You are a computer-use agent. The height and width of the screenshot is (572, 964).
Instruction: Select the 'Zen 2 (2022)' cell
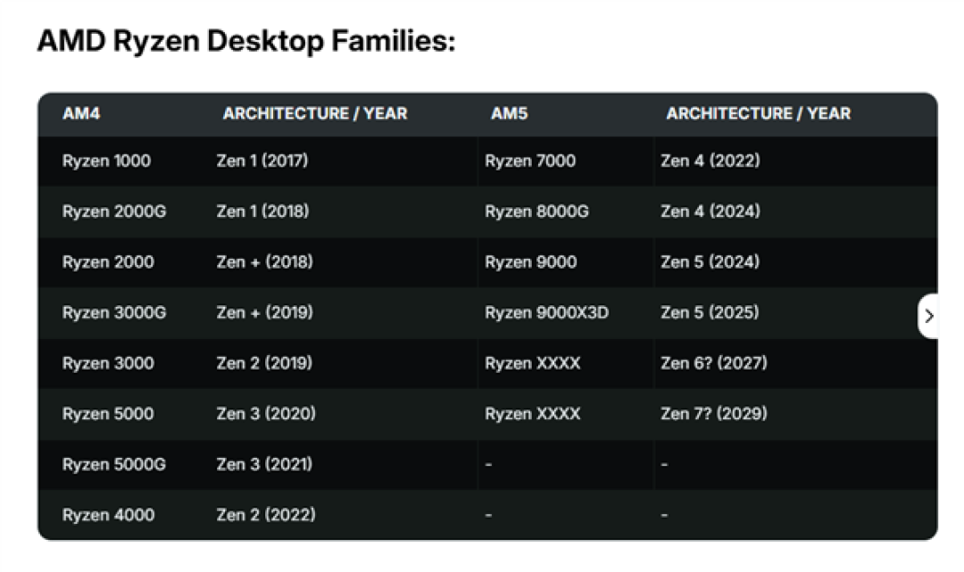[x=266, y=515]
